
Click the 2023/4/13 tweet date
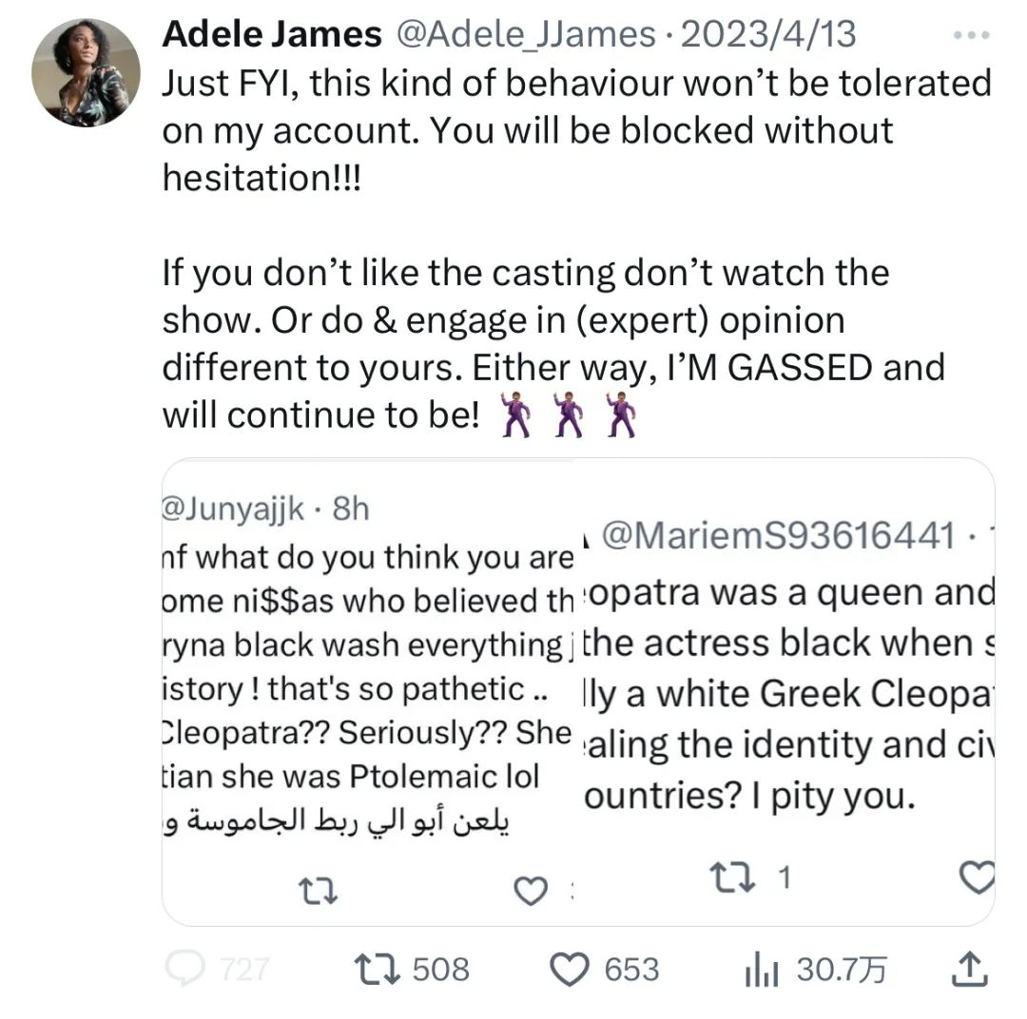[767, 35]
